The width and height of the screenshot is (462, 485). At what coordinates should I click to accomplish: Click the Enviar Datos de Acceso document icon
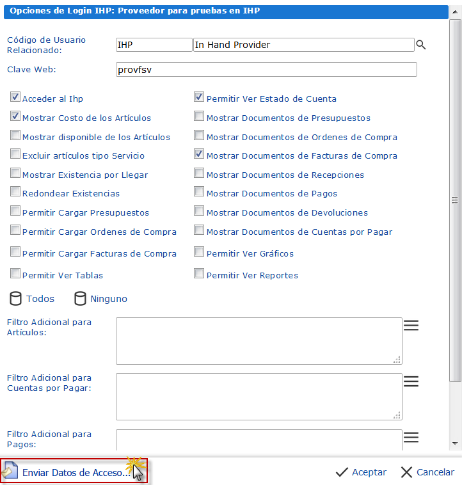pyautogui.click(x=10, y=470)
